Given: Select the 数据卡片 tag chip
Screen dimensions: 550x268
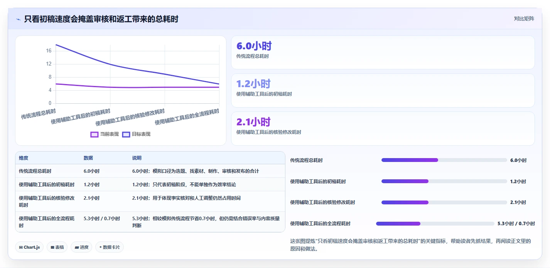Looking at the screenshot, I should [x=110, y=247].
